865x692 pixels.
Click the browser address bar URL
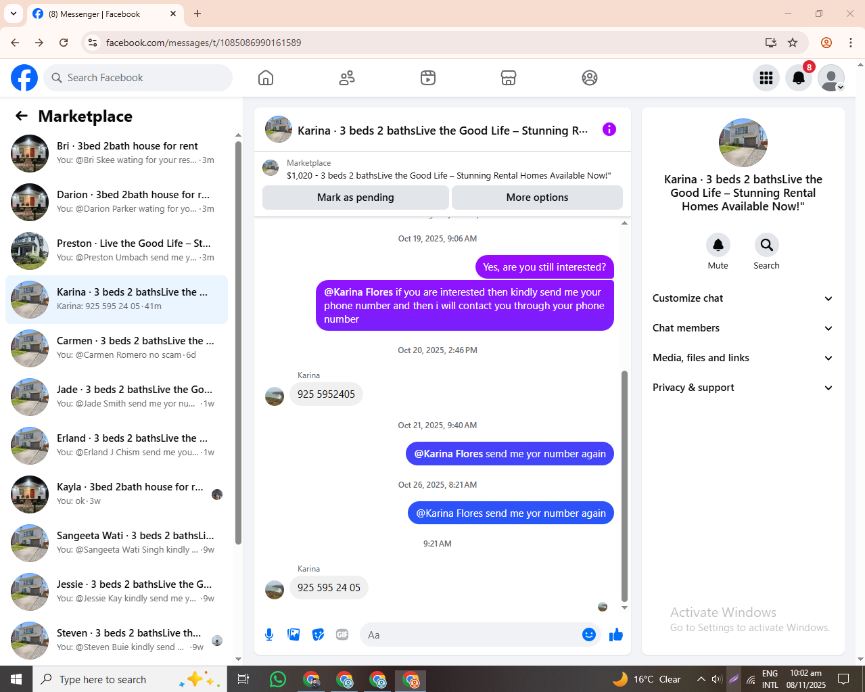pyautogui.click(x=204, y=43)
